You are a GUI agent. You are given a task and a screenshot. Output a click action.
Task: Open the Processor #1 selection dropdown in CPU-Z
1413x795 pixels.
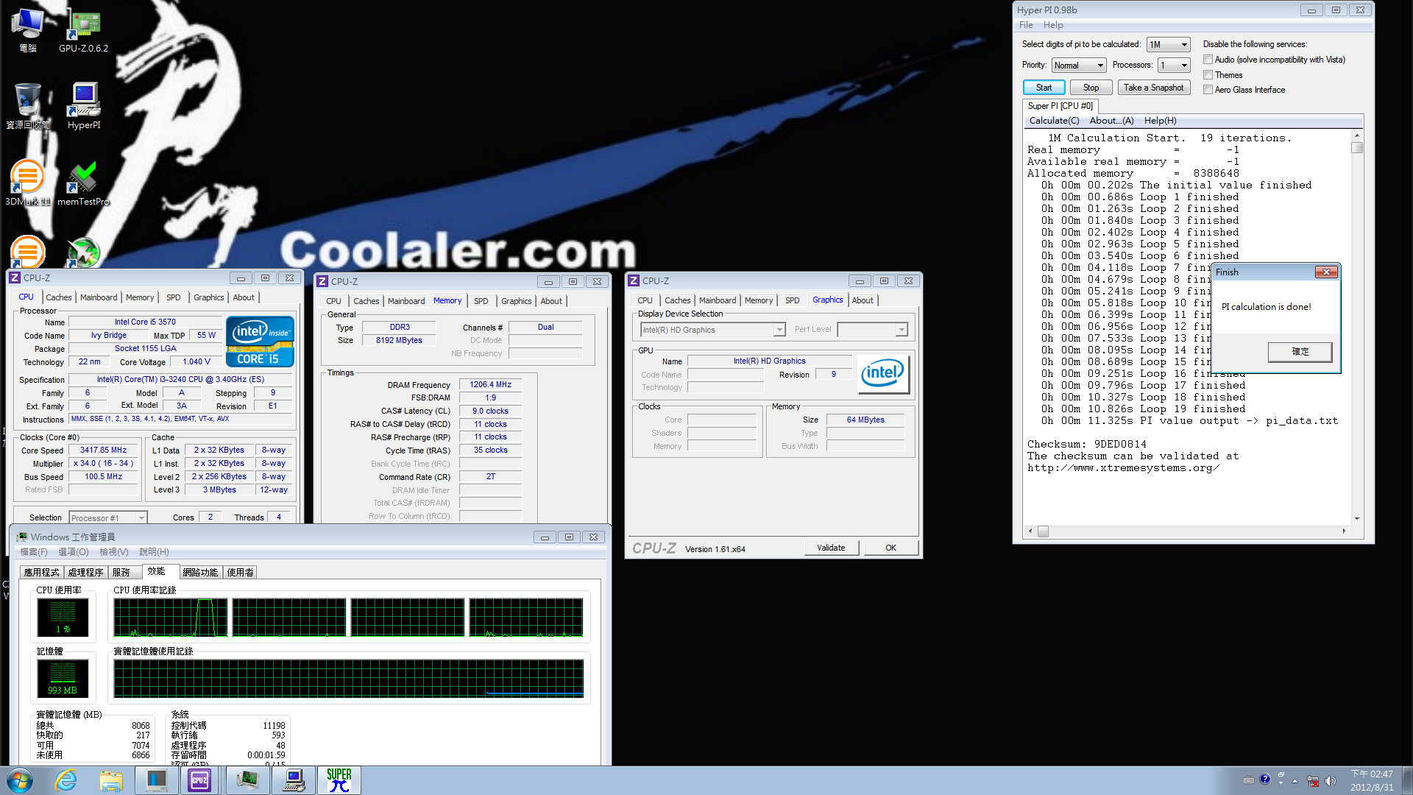tap(108, 518)
